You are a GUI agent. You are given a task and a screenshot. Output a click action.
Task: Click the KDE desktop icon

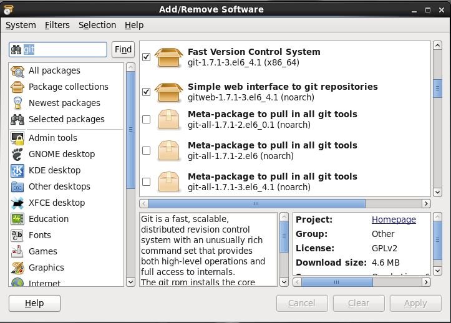(x=17, y=171)
